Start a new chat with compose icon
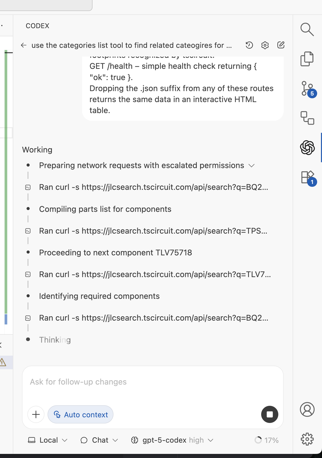The width and height of the screenshot is (322, 458). tap(281, 45)
